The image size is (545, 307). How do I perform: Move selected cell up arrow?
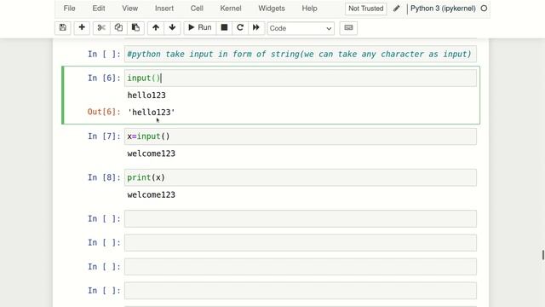click(156, 28)
